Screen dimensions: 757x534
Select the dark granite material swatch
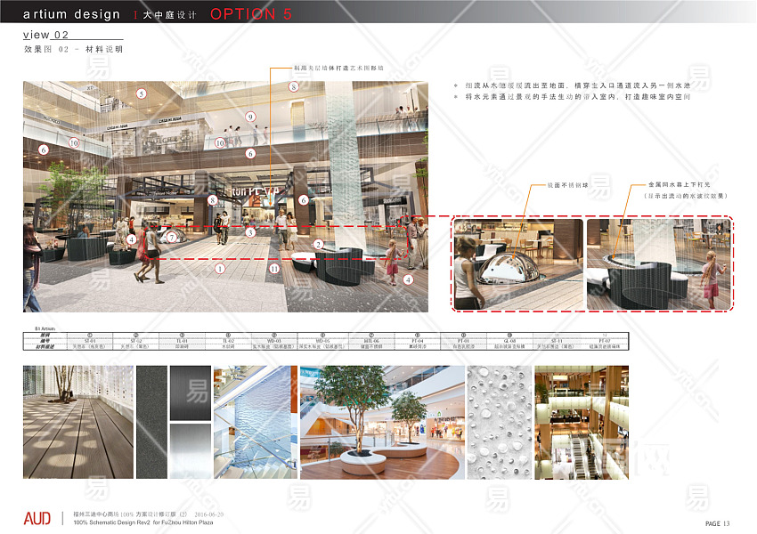(x=151, y=422)
